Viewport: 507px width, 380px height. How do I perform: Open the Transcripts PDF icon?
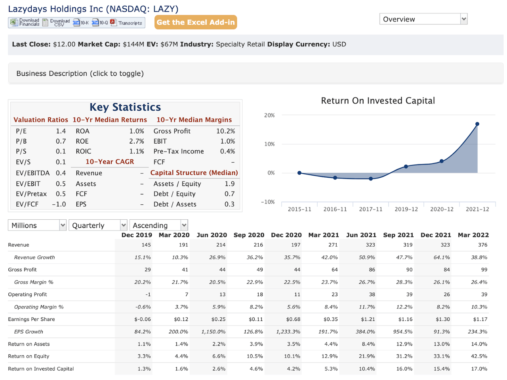click(113, 23)
